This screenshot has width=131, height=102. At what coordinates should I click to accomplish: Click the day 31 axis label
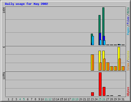123,99
